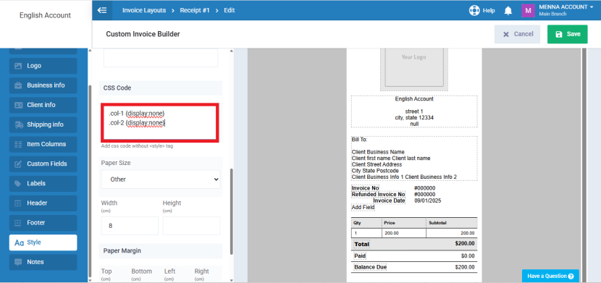Click Add Field in invoice preview
This screenshot has width=601, height=283.
click(363, 207)
